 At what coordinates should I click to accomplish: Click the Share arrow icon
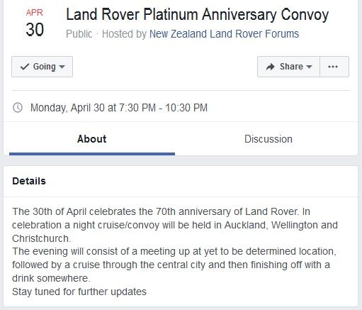[x=271, y=67]
